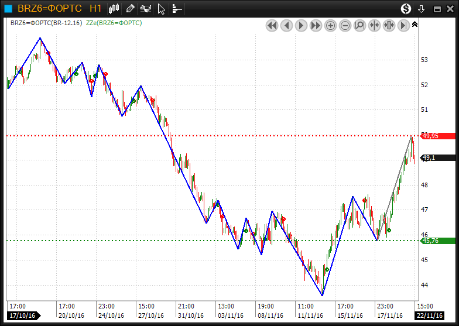459x326 pixels.
Task: Zoom in with the plus button
Action: (x=330, y=25)
